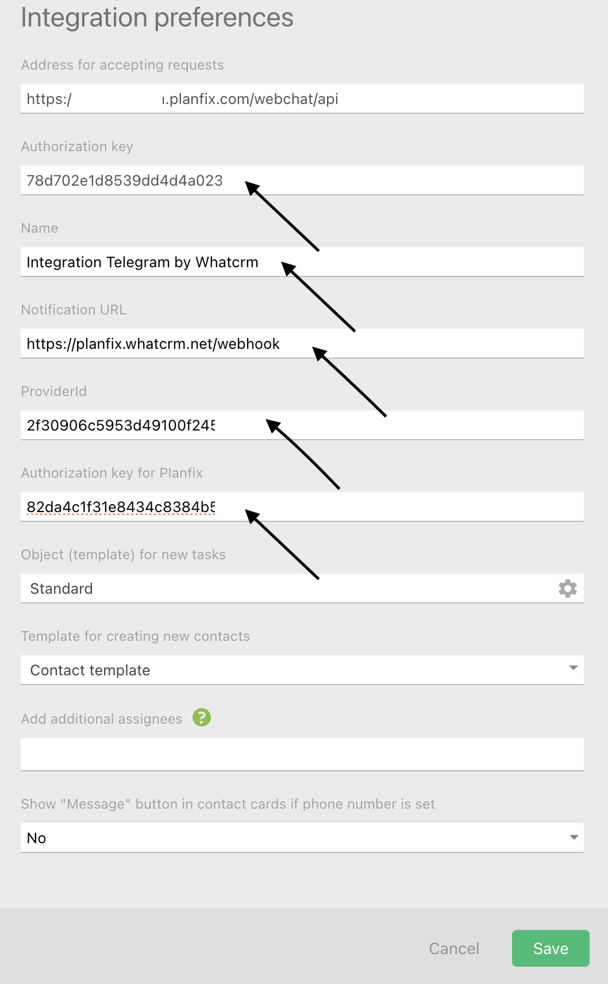Click the green help question mark icon

[x=202, y=717]
